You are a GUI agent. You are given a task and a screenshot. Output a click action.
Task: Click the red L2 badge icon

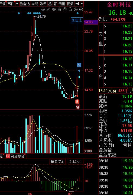point(8,156)
